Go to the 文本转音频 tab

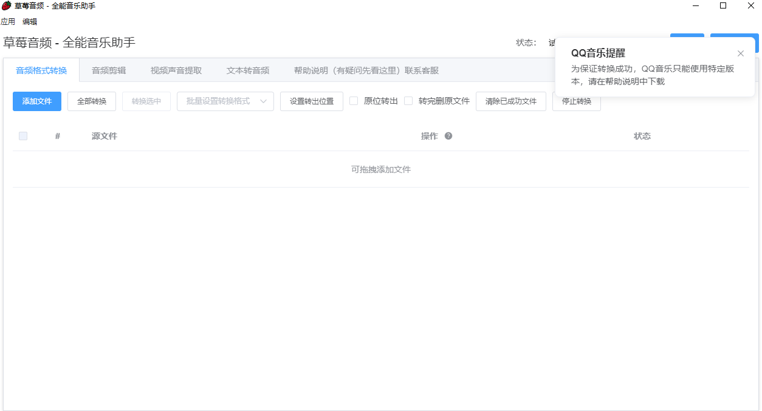pyautogui.click(x=248, y=70)
